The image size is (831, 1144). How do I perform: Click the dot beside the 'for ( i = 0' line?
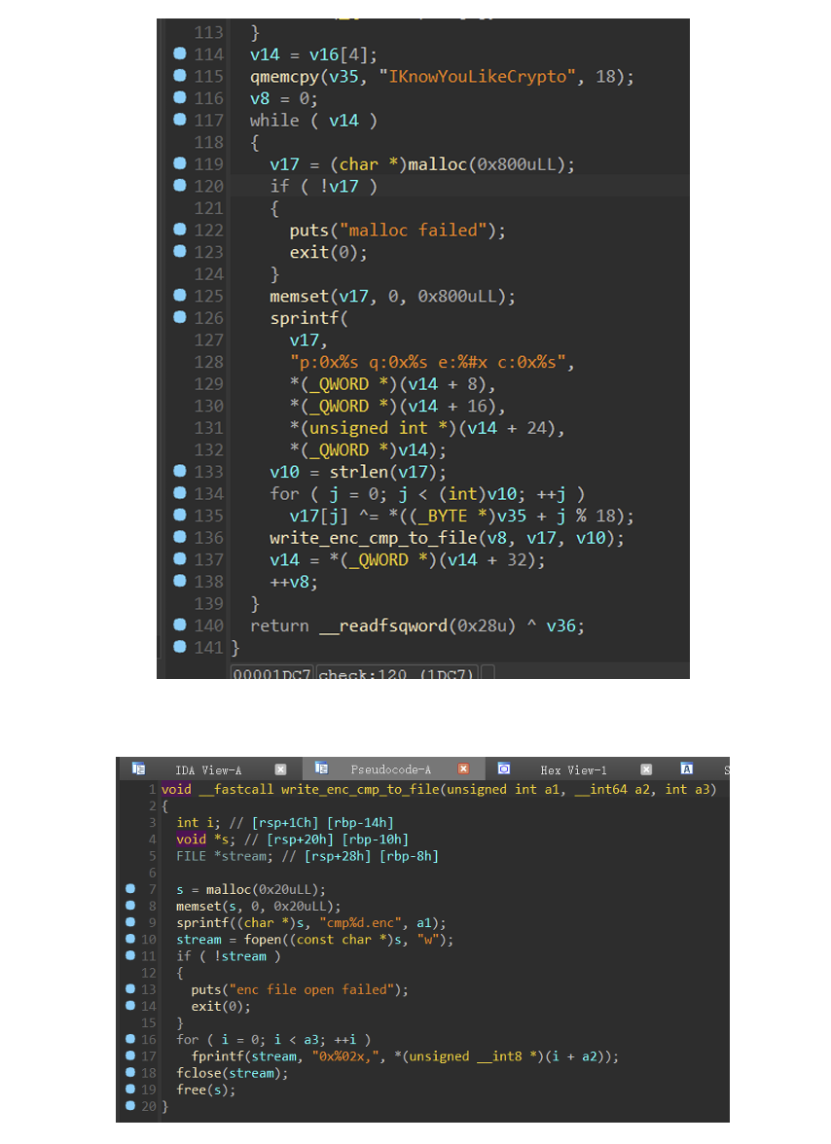(x=129, y=1039)
